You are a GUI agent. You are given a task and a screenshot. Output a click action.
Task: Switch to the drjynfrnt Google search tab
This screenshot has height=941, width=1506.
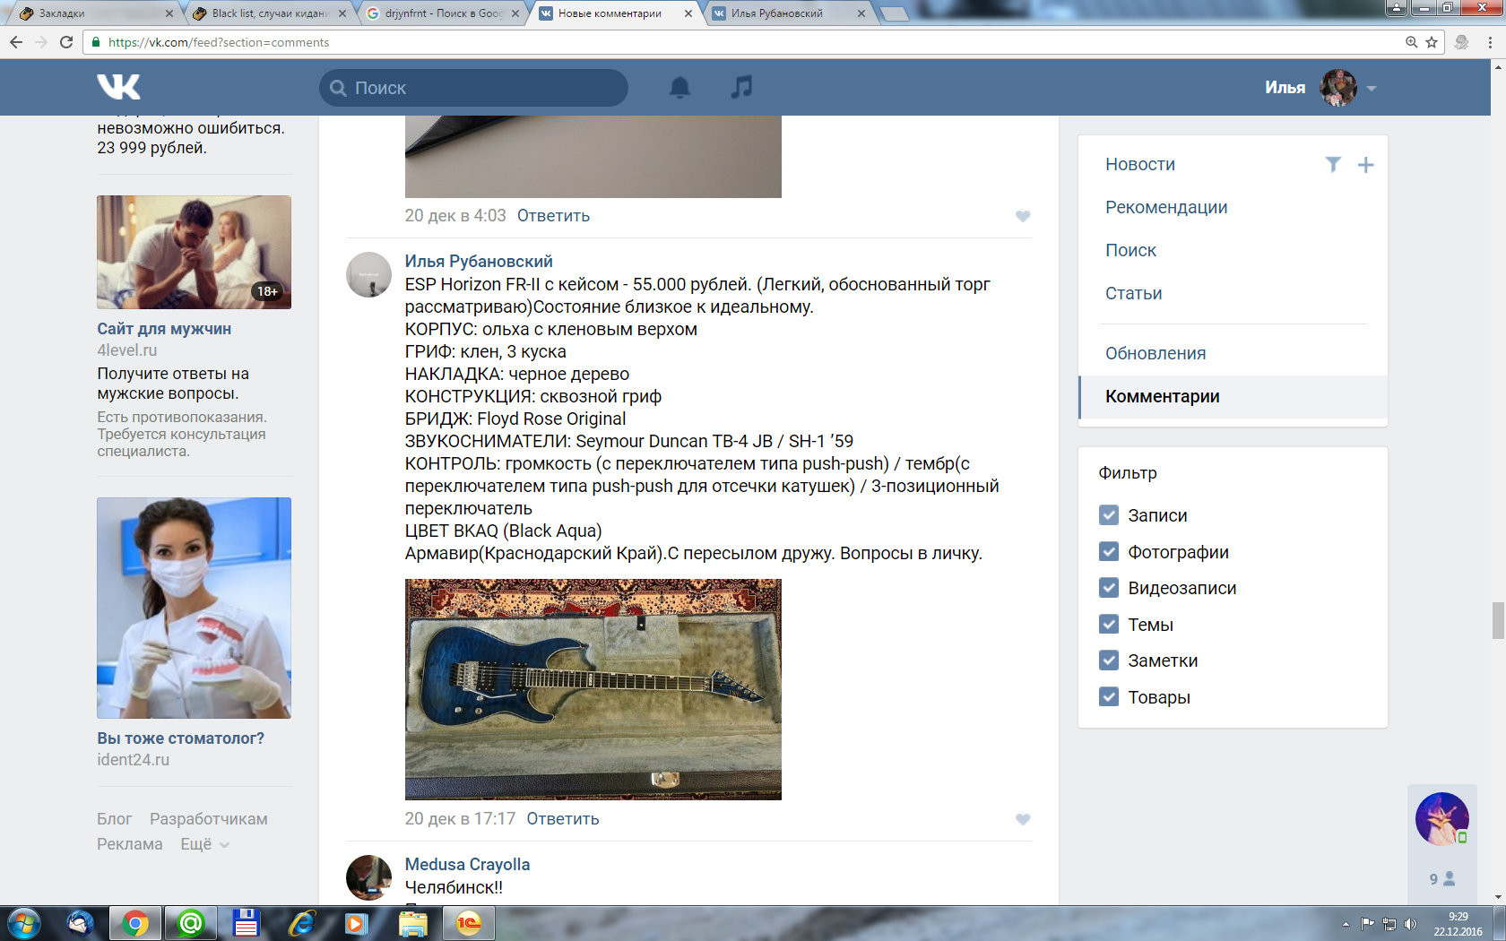coord(442,13)
